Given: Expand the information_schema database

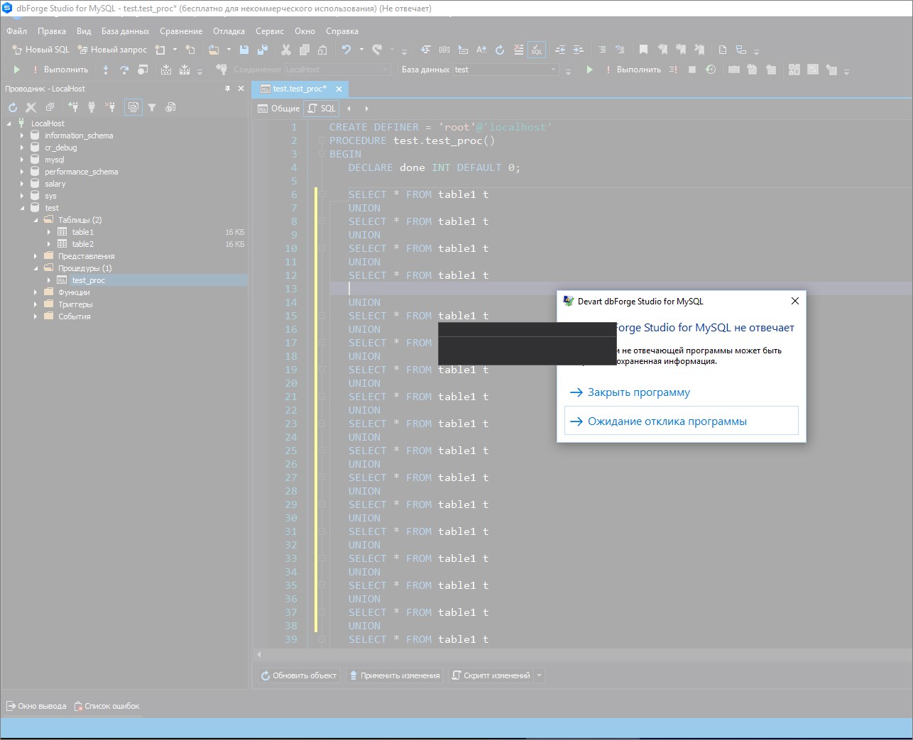Looking at the screenshot, I should point(22,136).
